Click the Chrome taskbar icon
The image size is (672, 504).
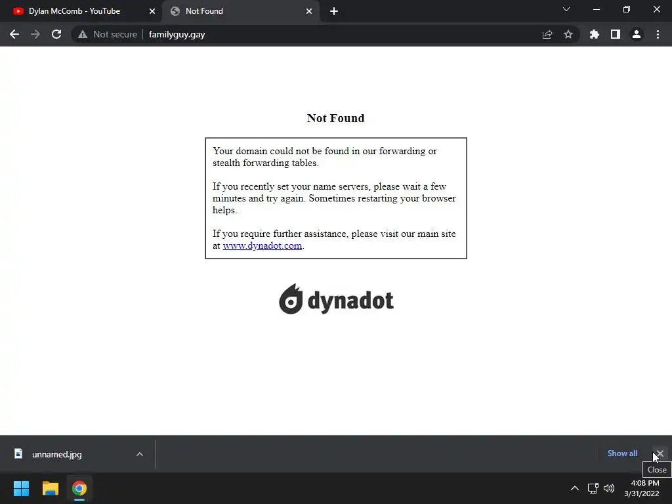tap(79, 488)
